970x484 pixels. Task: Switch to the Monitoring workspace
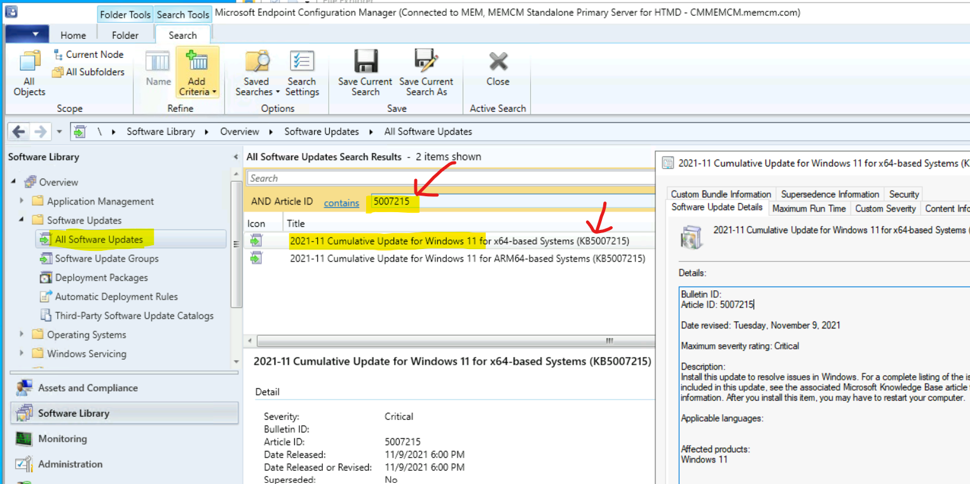coord(62,438)
